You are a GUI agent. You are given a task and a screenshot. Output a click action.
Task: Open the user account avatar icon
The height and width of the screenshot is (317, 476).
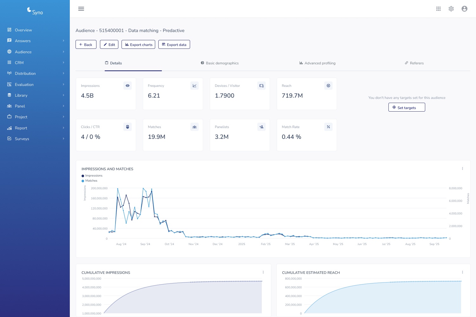(465, 9)
